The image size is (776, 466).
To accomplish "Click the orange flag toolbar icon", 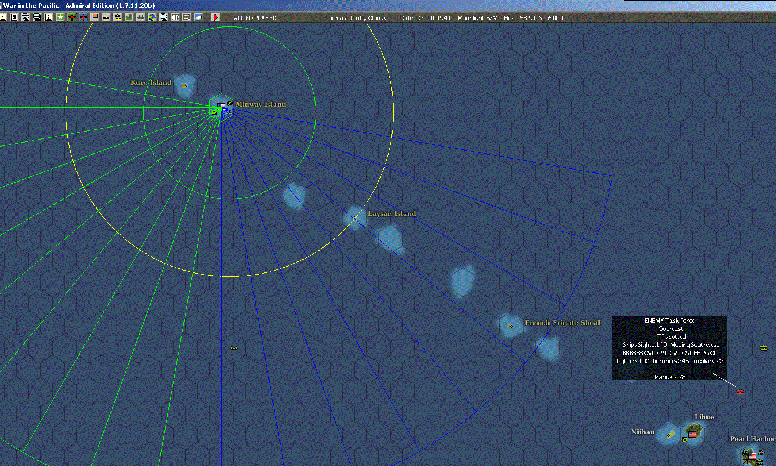I will pyautogui.click(x=94, y=17).
